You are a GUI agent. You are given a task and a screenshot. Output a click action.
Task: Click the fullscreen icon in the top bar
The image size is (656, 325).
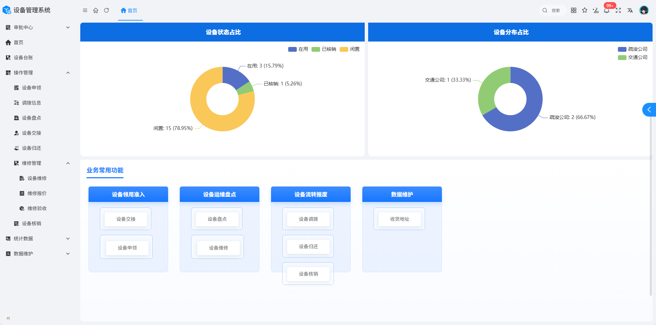[x=618, y=10]
